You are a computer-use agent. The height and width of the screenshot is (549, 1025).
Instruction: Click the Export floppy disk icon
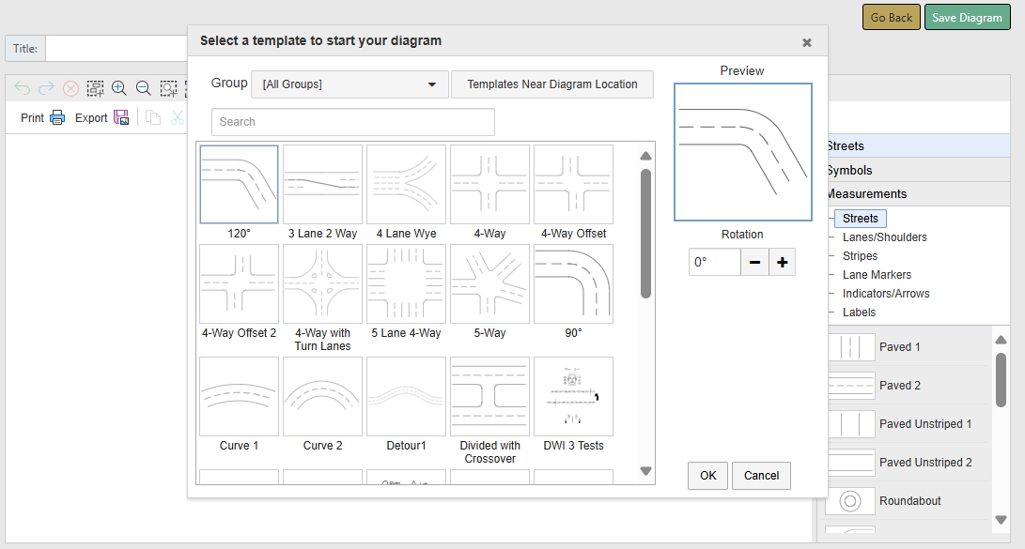(x=121, y=117)
